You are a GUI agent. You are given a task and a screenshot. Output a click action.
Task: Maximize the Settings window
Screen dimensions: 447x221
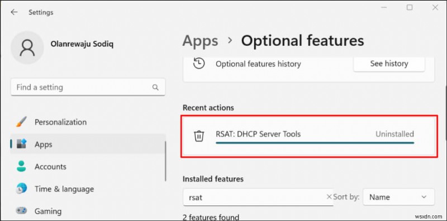click(x=410, y=8)
